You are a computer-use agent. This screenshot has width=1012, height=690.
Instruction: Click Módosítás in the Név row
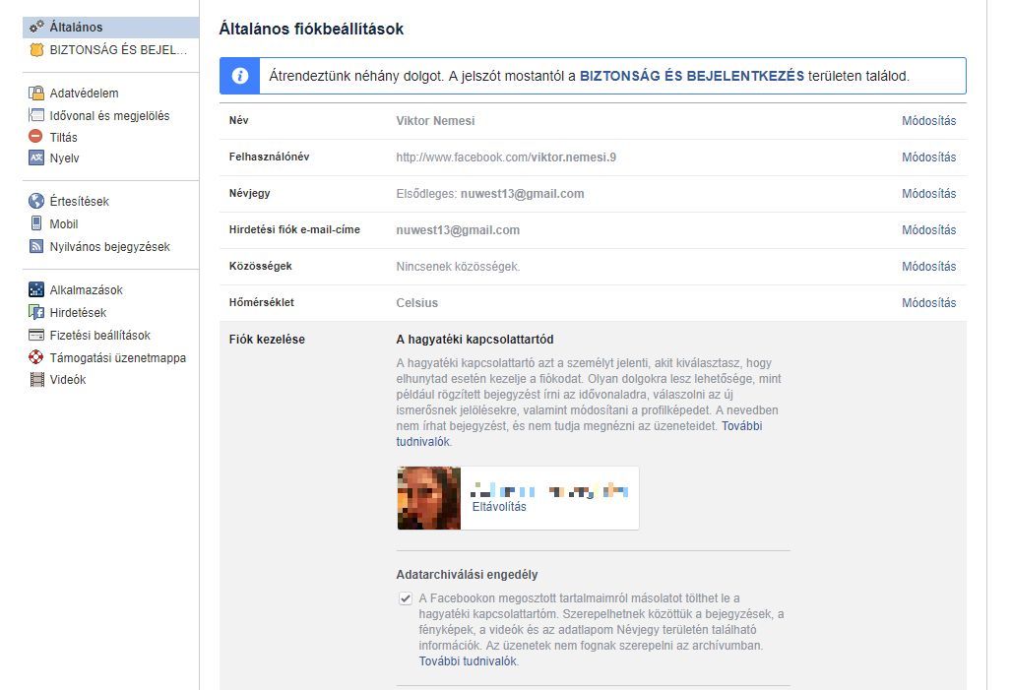point(928,121)
